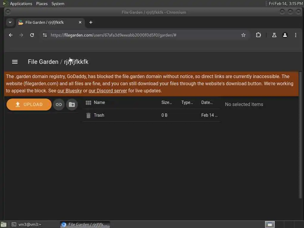The height and width of the screenshot is (228, 304).
Task: Select the File Garden browser tab
Action: coord(50,23)
